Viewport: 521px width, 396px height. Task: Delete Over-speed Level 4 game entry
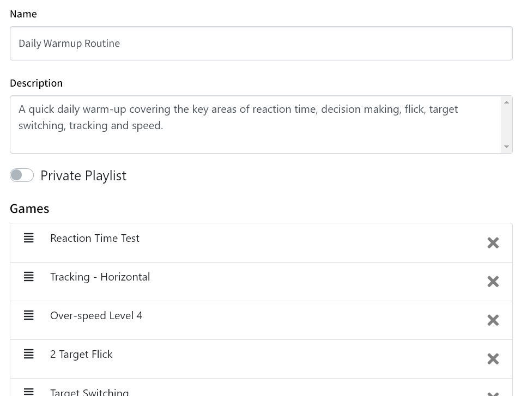pos(493,320)
